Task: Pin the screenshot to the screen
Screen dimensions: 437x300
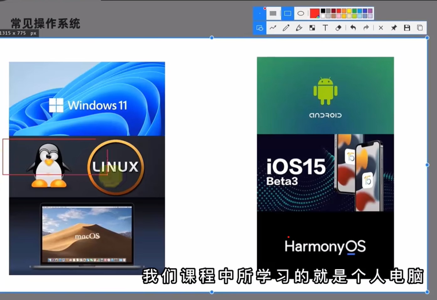Action: pos(394,28)
